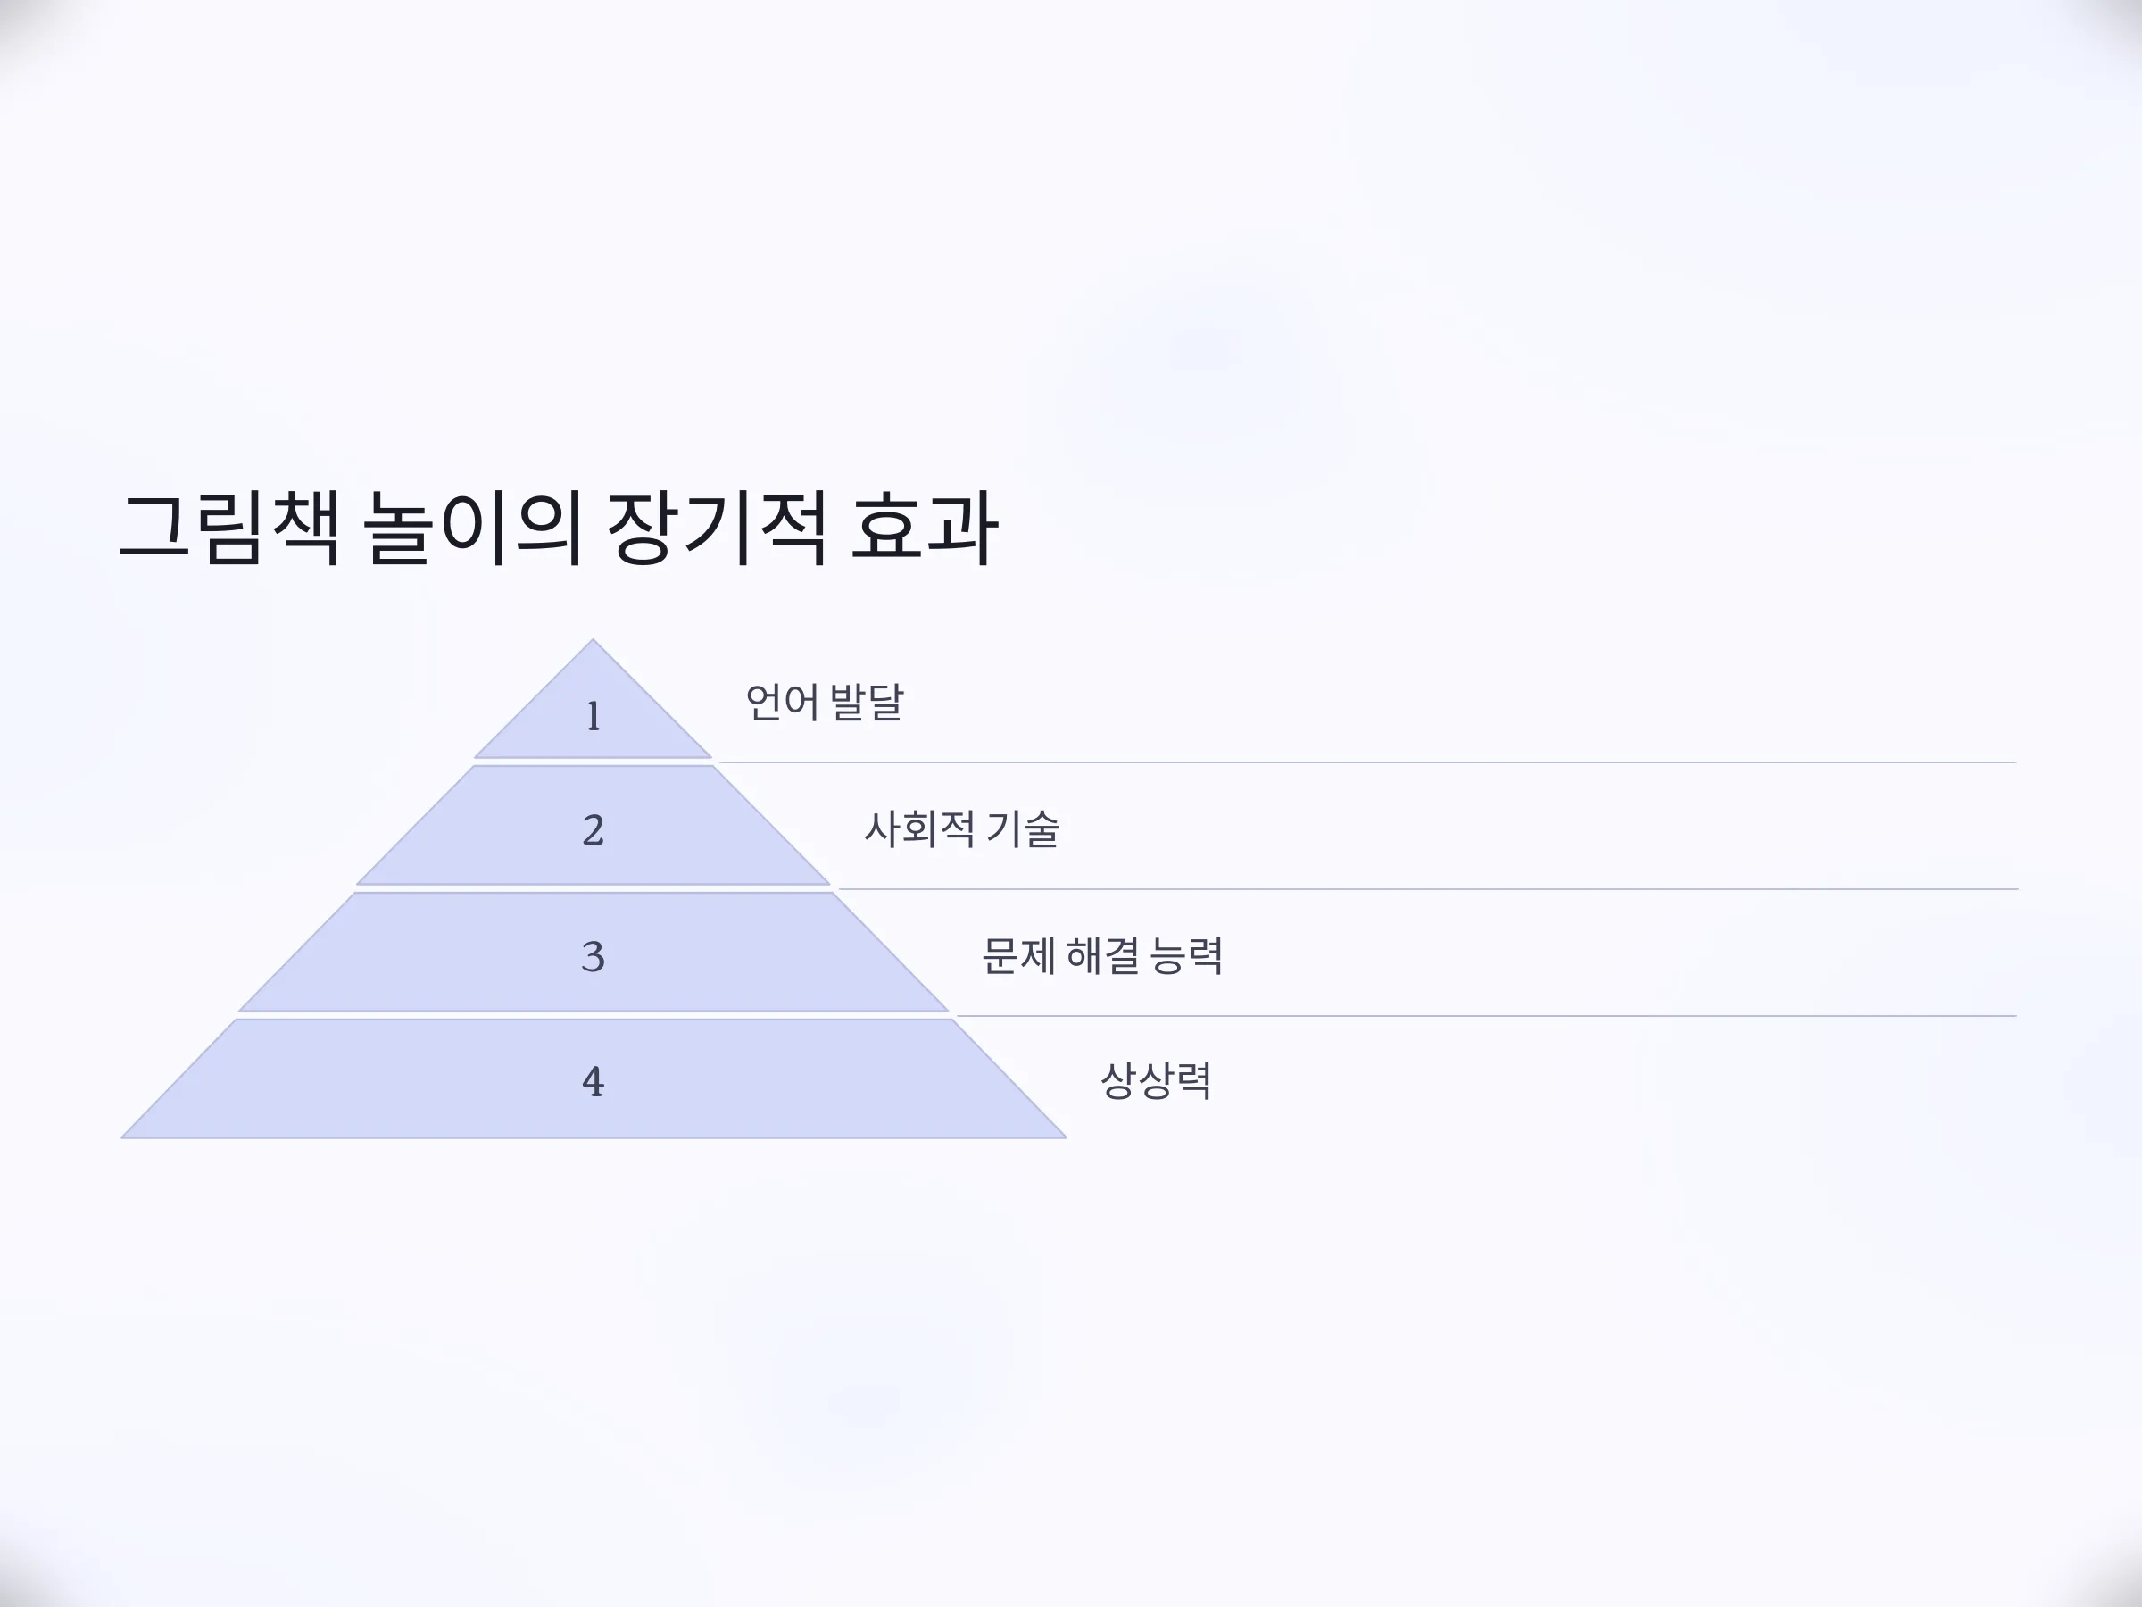Select pyramid tier numbered 2
Viewport: 2142px width, 1607px height.
pos(593,825)
